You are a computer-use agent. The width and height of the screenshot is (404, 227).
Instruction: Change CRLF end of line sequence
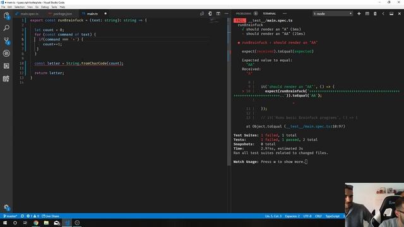click(x=318, y=216)
